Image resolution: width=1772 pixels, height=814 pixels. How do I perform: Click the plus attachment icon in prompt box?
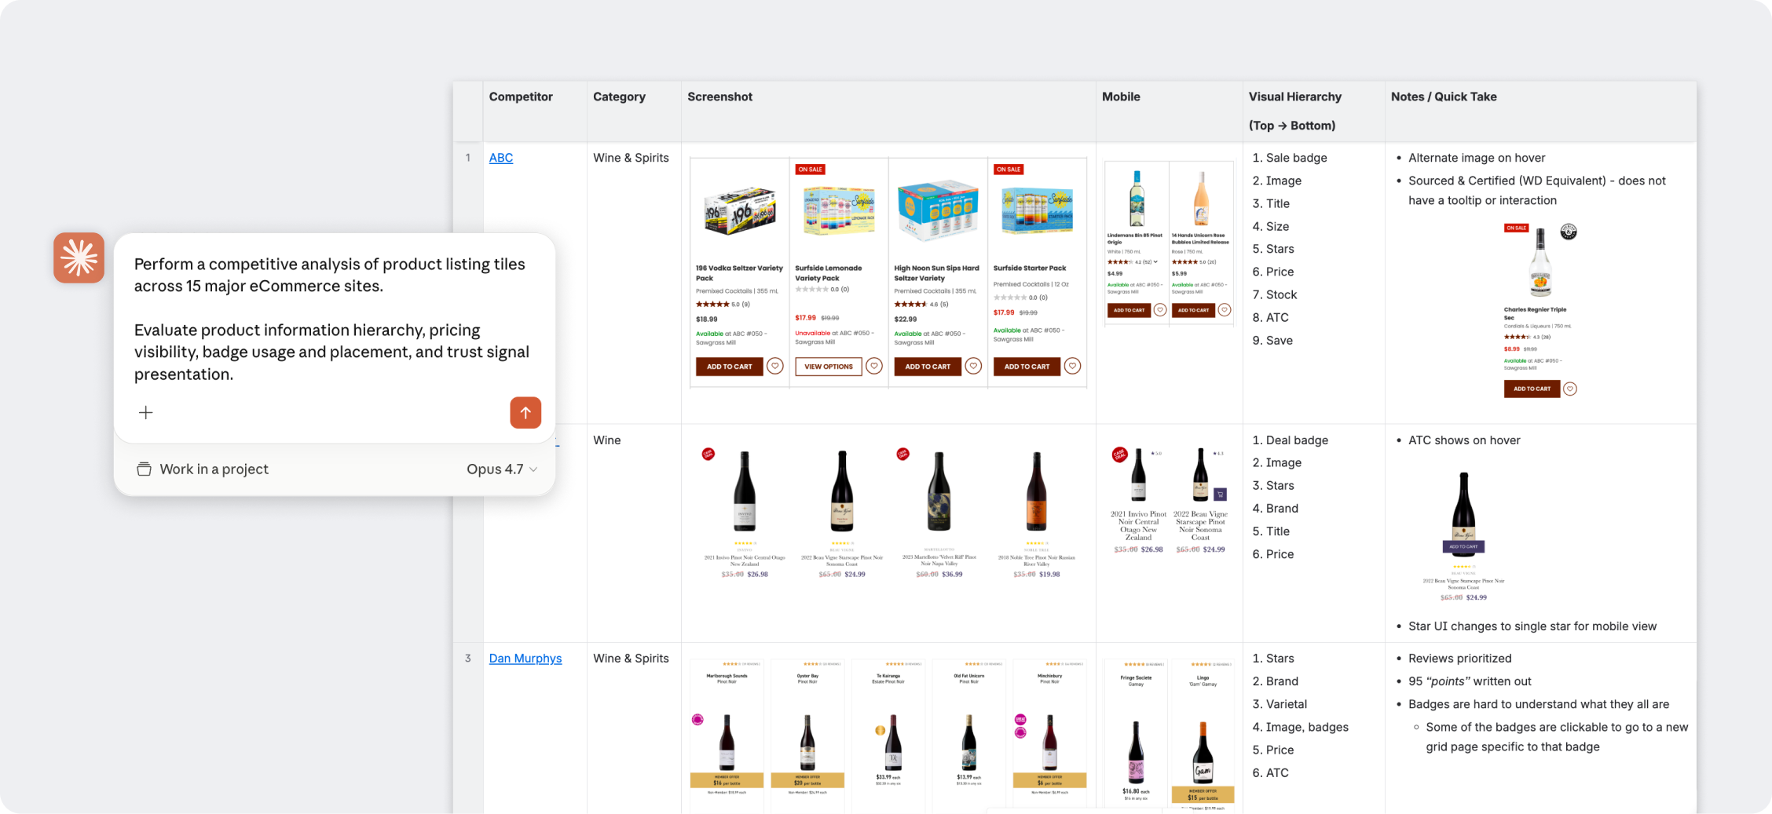tap(146, 412)
